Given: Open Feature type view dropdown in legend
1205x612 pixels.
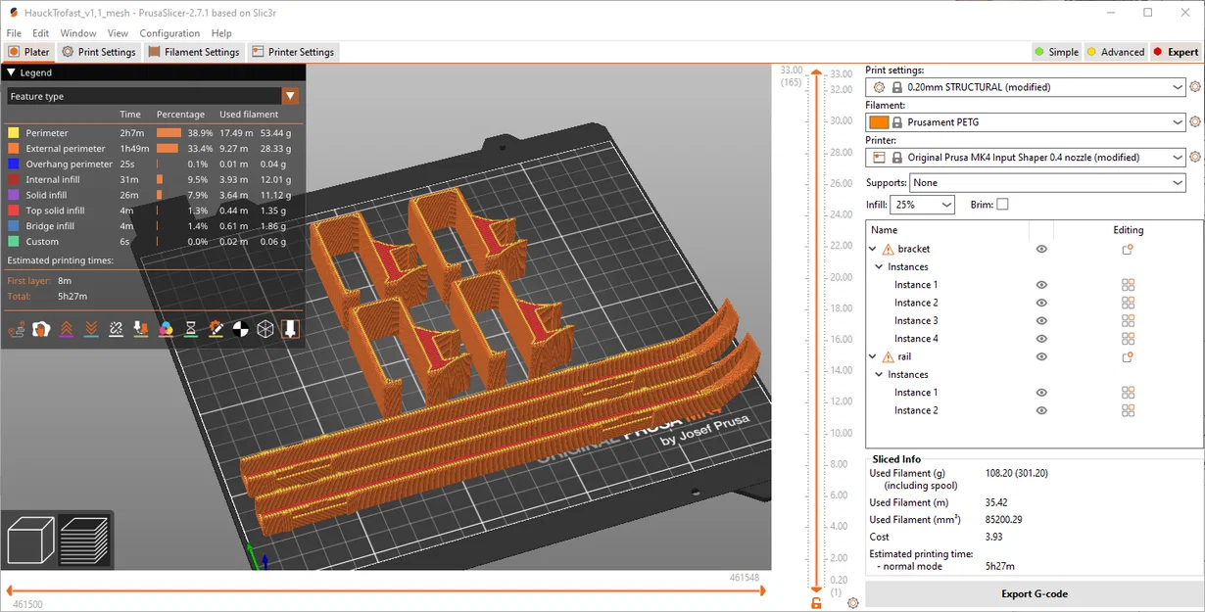Looking at the screenshot, I should [153, 96].
